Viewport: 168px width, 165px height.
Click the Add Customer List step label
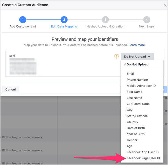pyautogui.click(x=23, y=27)
